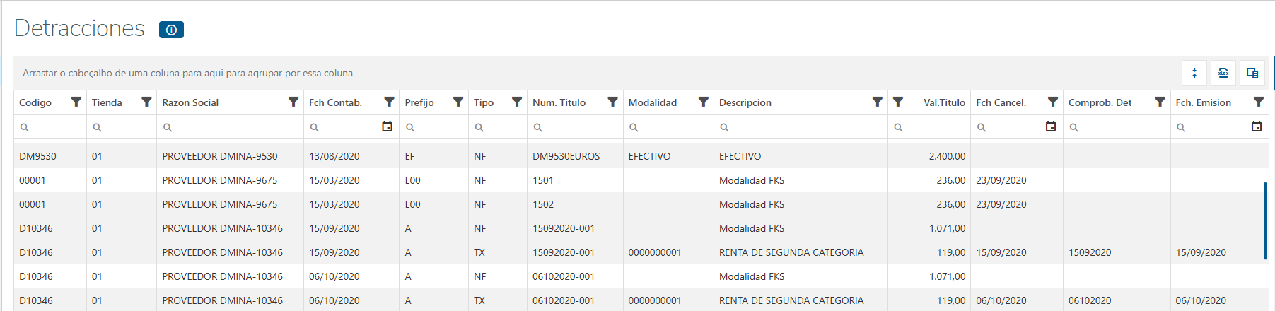Open the Fch Cancel. calendar picker
The height and width of the screenshot is (311, 1275).
point(1051,127)
